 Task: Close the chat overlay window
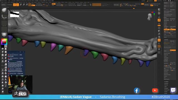(23, 52)
